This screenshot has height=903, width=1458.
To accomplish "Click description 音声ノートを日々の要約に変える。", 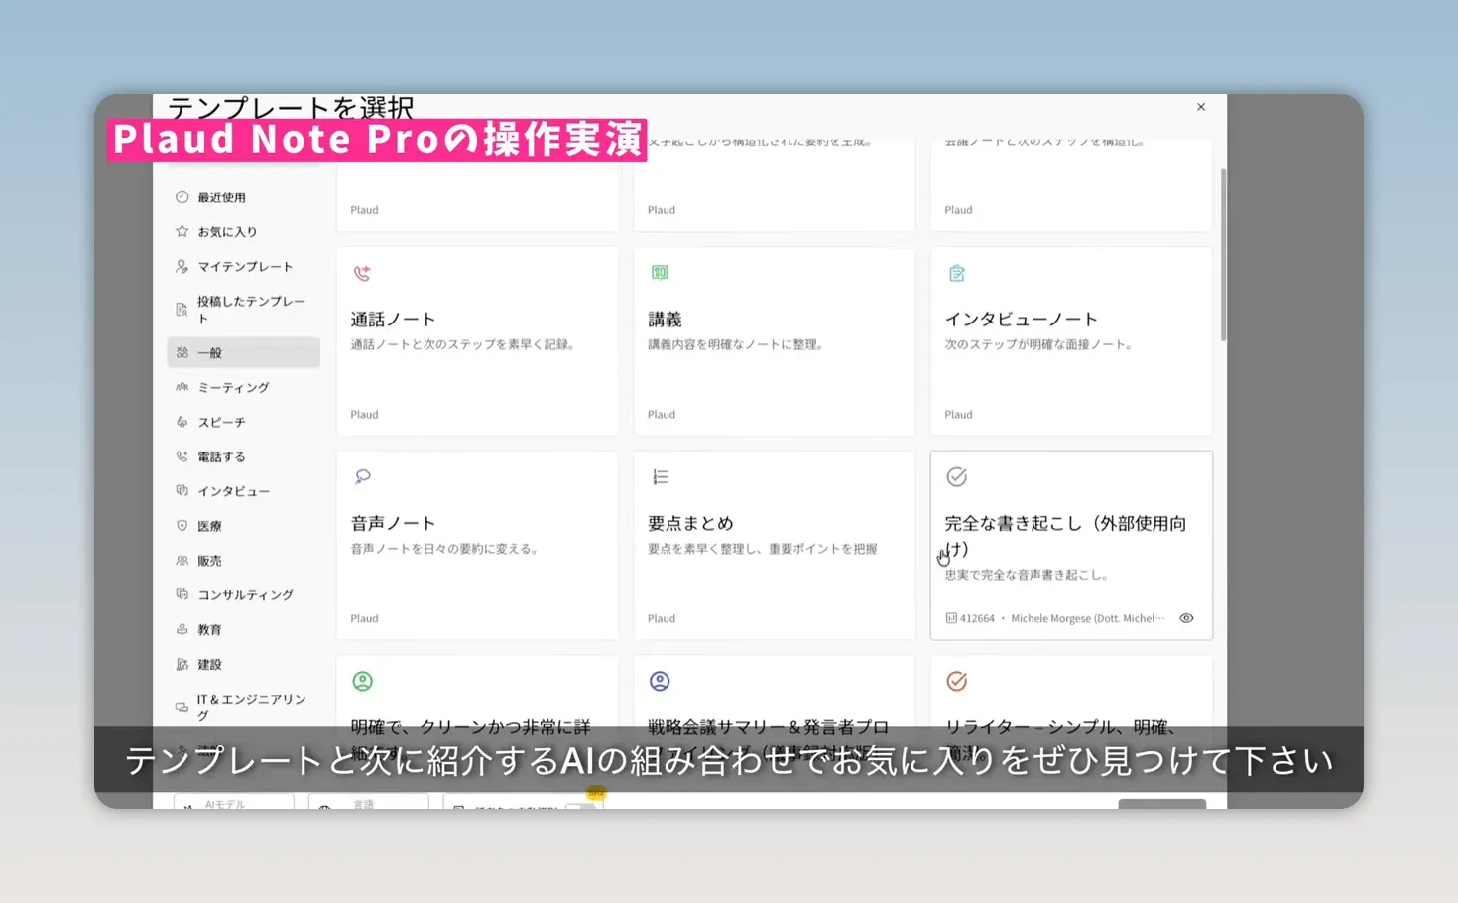I will [443, 548].
